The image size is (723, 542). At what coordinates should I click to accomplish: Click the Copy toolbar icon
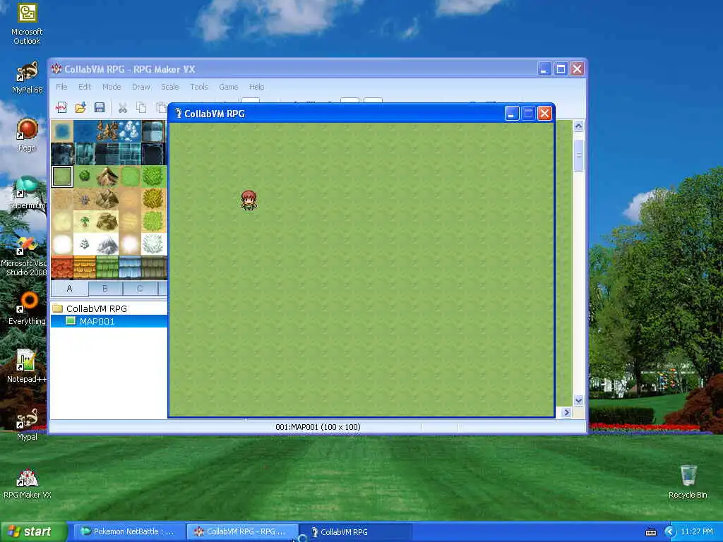pos(141,107)
